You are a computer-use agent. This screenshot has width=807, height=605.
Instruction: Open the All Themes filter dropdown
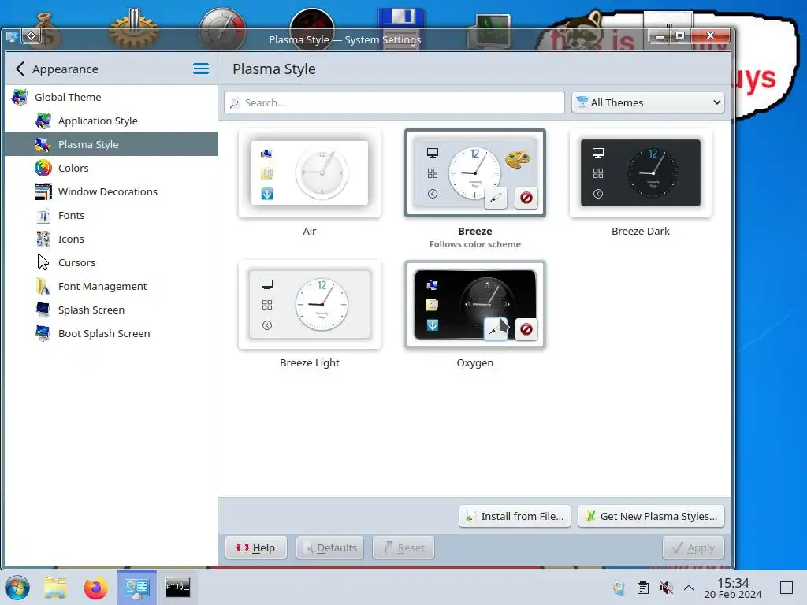click(649, 102)
